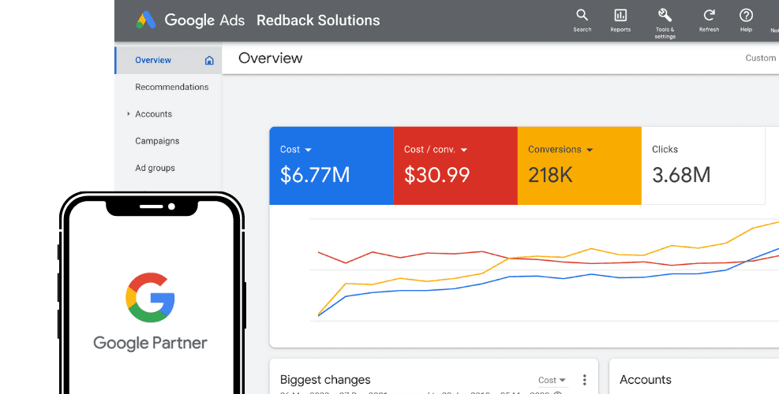Open the Cost metric dropdown arrow
The image size is (779, 394).
[x=308, y=150]
